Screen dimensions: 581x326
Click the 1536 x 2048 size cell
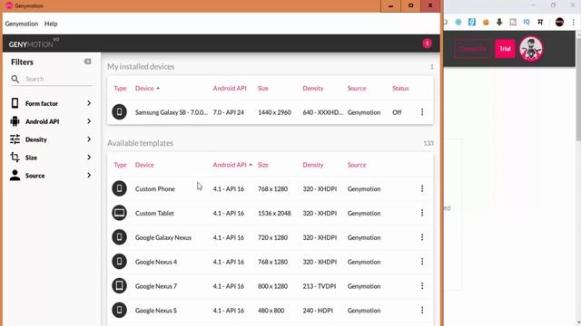coord(274,214)
